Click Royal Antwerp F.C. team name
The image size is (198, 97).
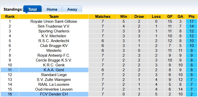(x=54, y=55)
